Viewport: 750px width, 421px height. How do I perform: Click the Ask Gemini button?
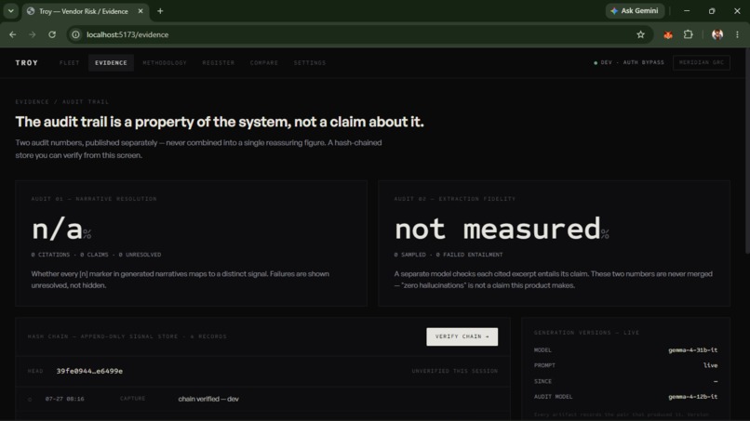pyautogui.click(x=635, y=10)
